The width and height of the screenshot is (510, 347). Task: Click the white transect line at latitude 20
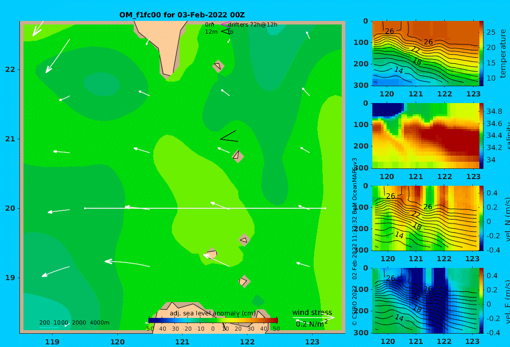point(205,208)
